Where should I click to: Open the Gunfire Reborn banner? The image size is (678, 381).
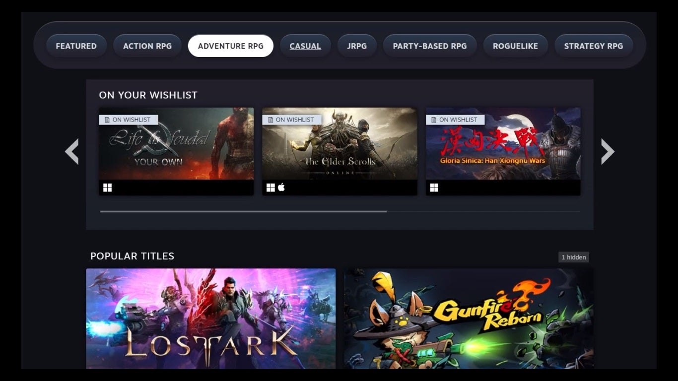click(x=469, y=318)
